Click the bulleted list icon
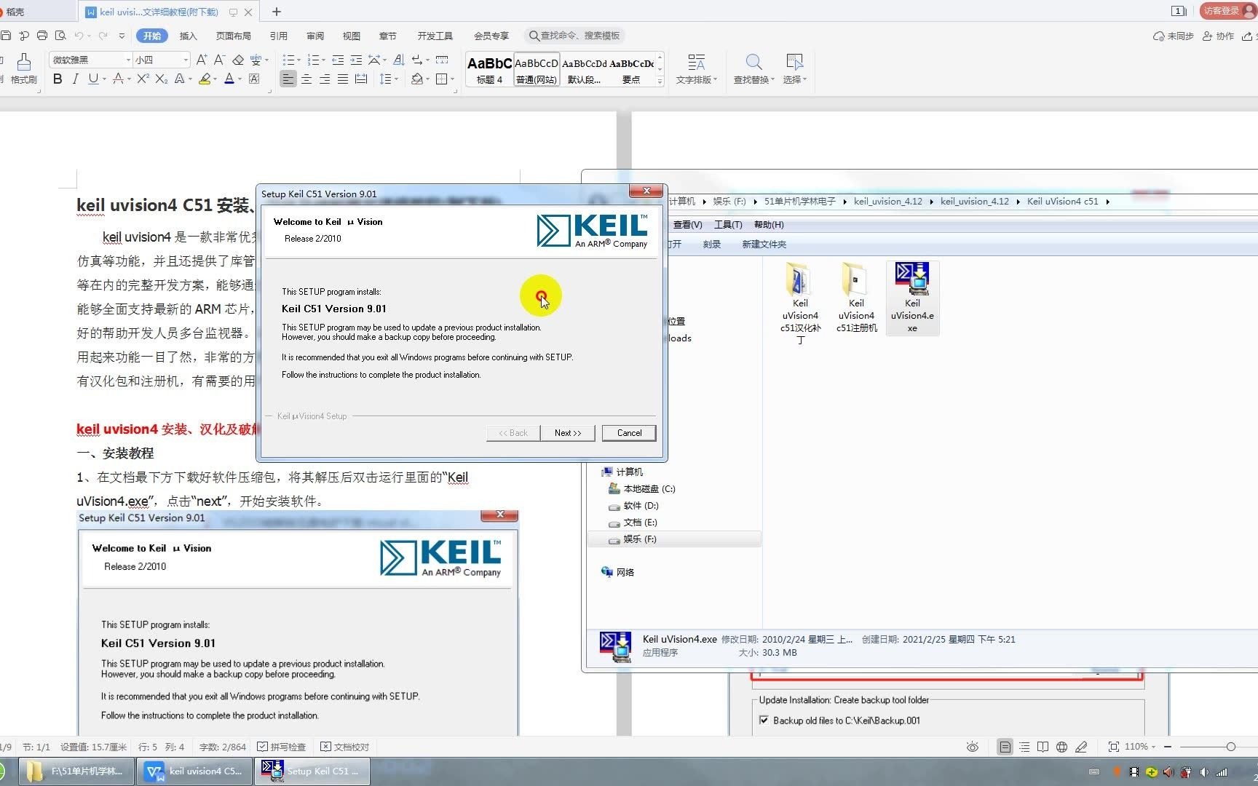The width and height of the screenshot is (1258, 786). tap(288, 60)
